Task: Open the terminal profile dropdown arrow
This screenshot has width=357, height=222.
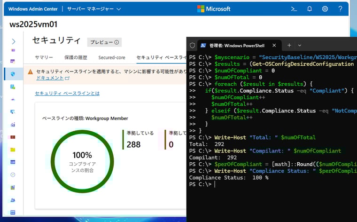Action: pyautogui.click(x=300, y=45)
